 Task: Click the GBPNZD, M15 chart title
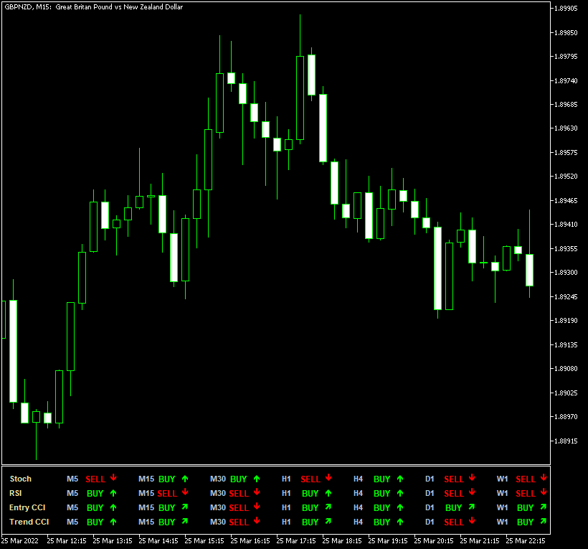(x=93, y=6)
